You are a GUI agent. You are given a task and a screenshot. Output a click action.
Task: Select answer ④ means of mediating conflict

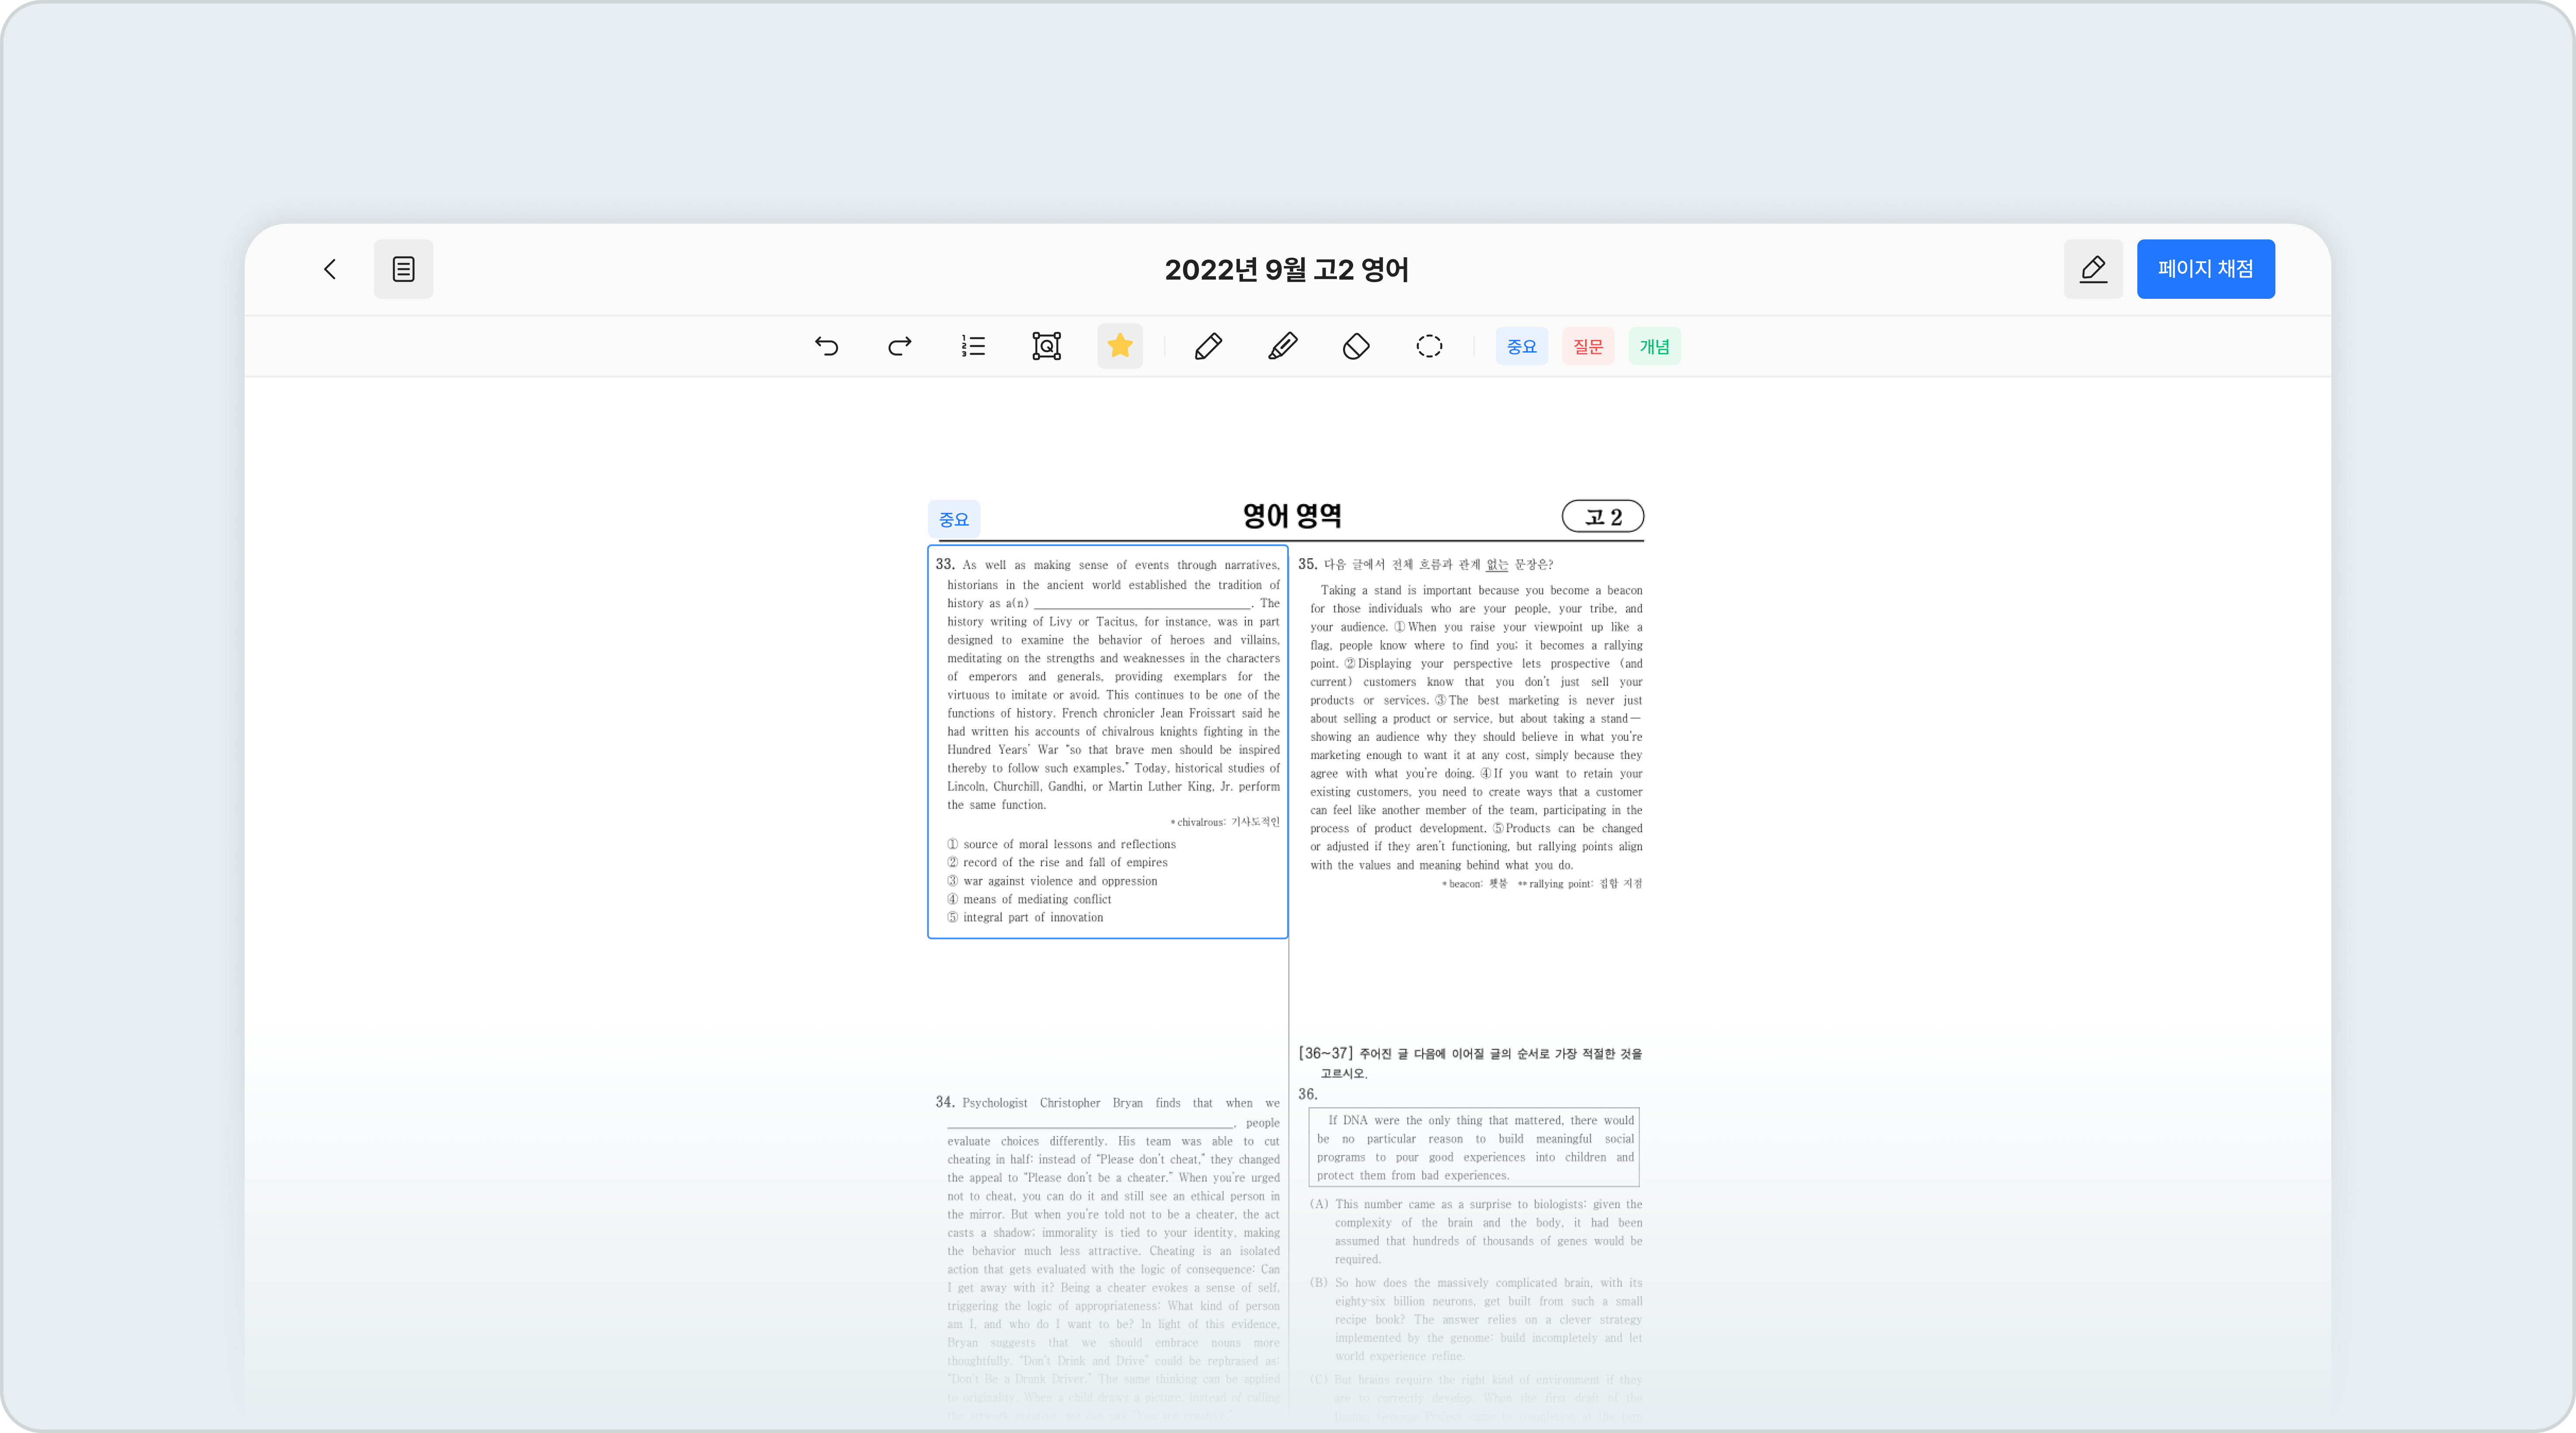coord(1029,900)
